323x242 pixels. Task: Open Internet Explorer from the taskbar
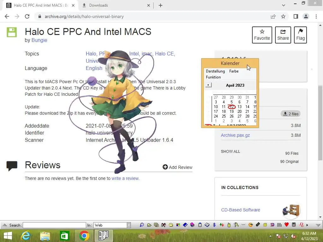[x=26, y=236]
